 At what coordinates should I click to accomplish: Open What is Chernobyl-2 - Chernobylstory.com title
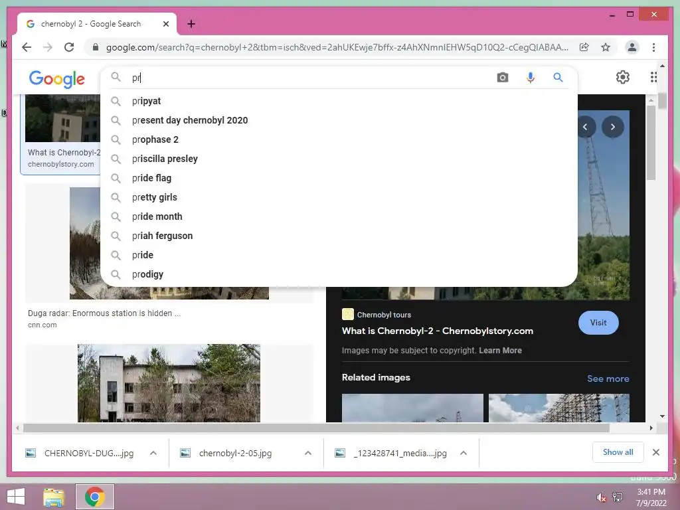(437, 331)
